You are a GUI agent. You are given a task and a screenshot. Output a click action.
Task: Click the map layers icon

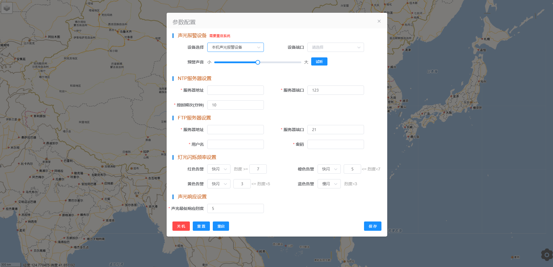coord(7,8)
